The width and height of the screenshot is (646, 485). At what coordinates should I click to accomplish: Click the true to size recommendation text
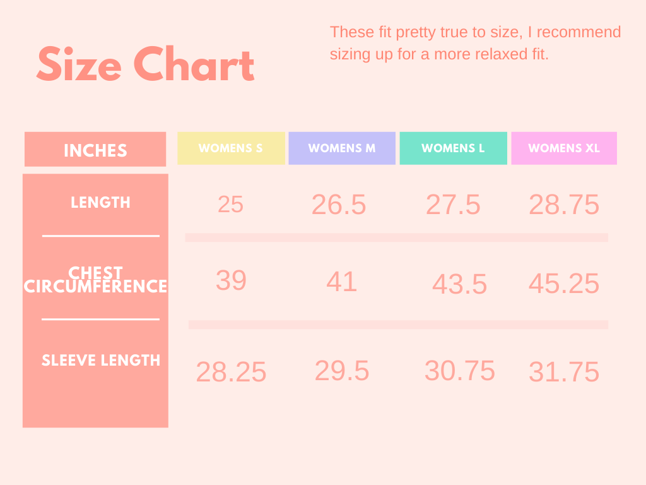(476, 43)
